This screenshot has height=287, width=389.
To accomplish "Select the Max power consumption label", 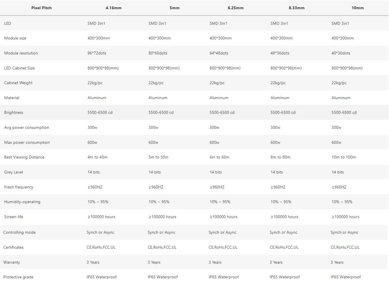I will [x=27, y=143].
